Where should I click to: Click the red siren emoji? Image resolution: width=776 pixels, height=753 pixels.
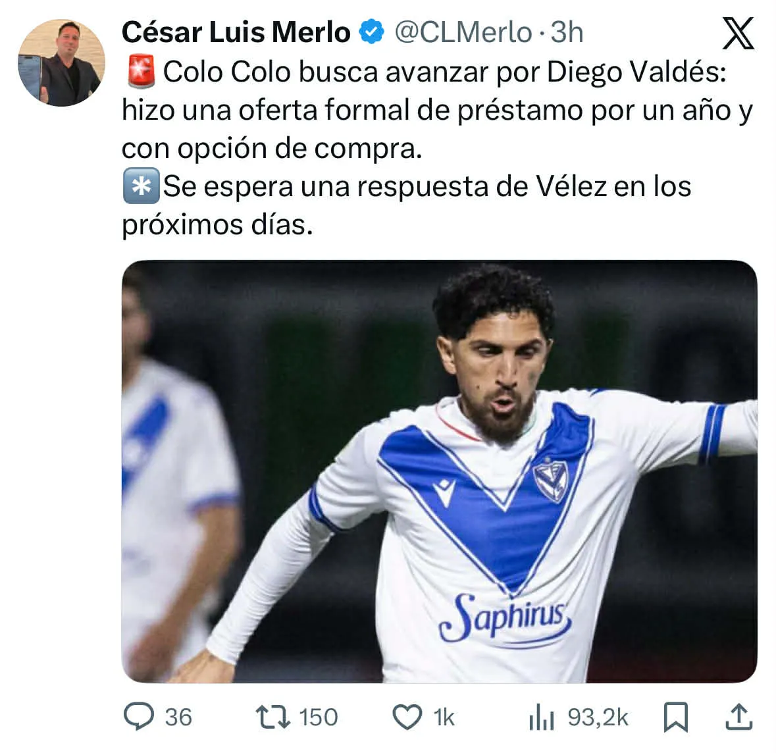click(141, 72)
